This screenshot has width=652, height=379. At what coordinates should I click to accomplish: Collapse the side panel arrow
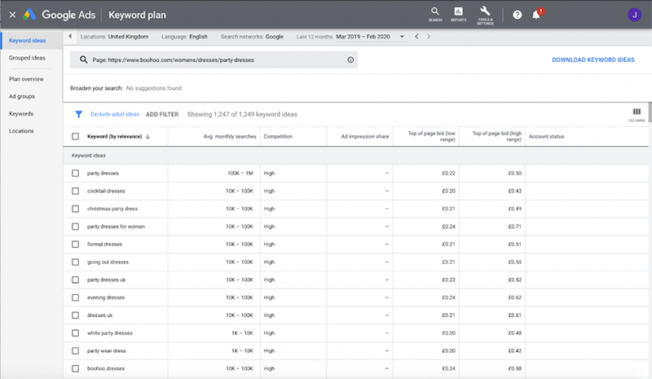coord(70,36)
